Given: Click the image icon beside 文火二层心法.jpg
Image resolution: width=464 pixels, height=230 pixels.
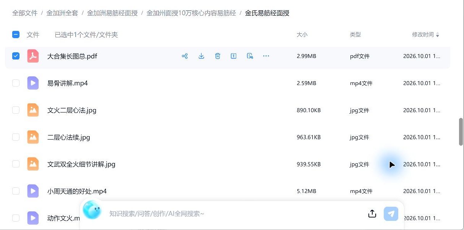Looking at the screenshot, I should [33, 110].
